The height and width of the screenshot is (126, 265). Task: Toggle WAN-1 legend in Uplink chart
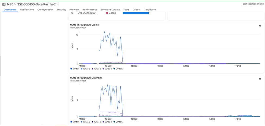coord(76,69)
